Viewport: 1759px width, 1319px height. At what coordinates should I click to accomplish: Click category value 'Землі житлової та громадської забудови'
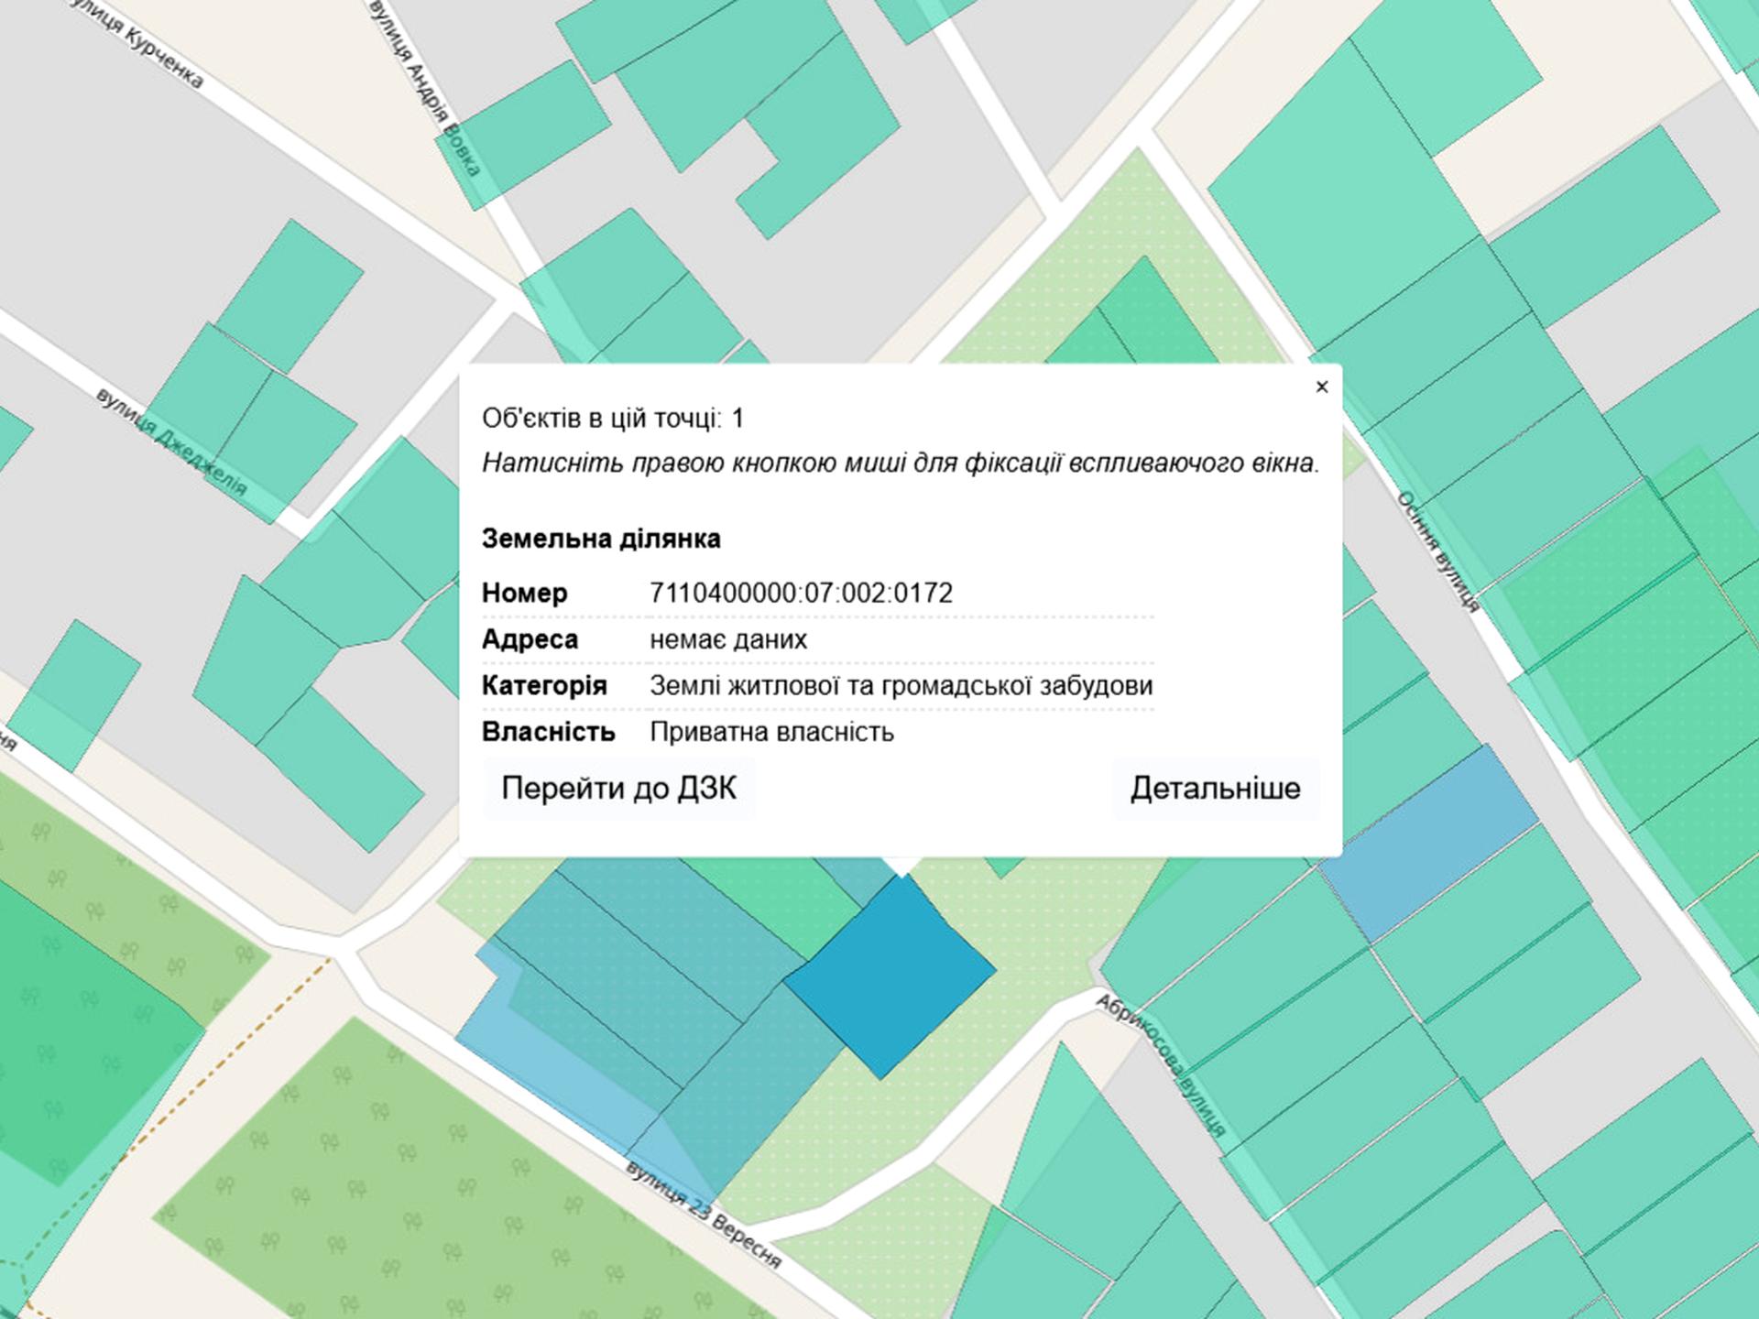click(901, 686)
